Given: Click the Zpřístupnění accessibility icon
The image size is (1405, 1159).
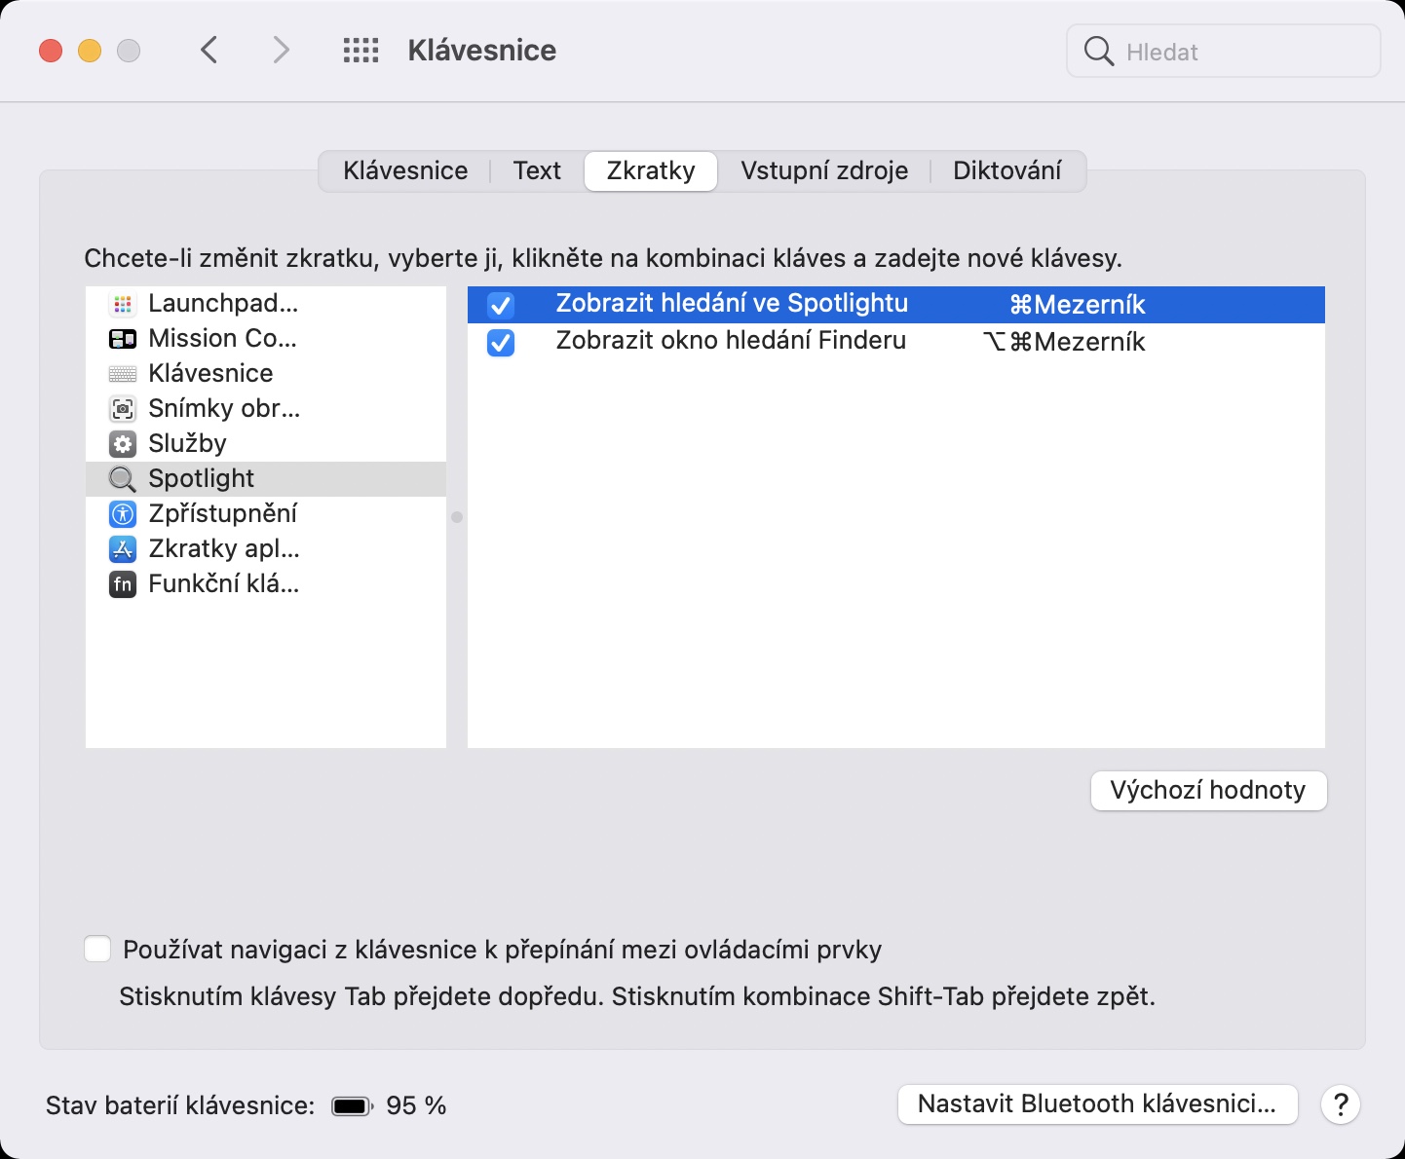Looking at the screenshot, I should (x=123, y=514).
